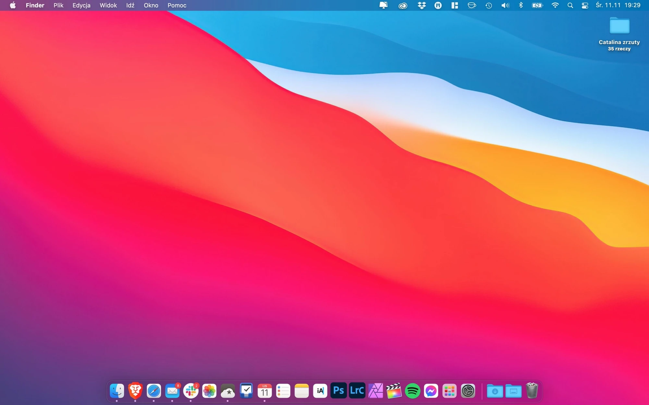Image resolution: width=649 pixels, height=405 pixels.
Task: Open System Preferences gear icon
Action: pyautogui.click(x=468, y=391)
